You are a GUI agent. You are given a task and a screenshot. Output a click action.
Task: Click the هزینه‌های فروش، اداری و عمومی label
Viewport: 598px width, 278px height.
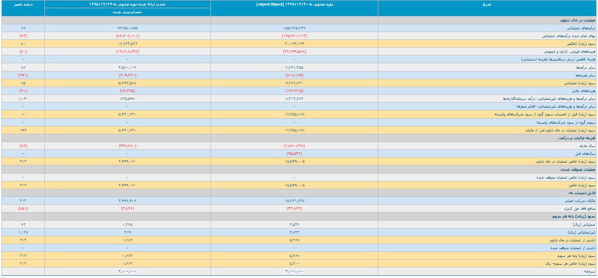point(569,52)
